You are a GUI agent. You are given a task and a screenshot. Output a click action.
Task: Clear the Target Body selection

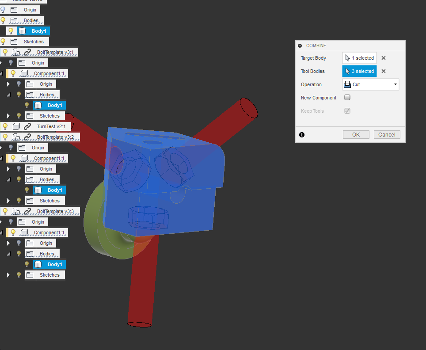(x=383, y=58)
